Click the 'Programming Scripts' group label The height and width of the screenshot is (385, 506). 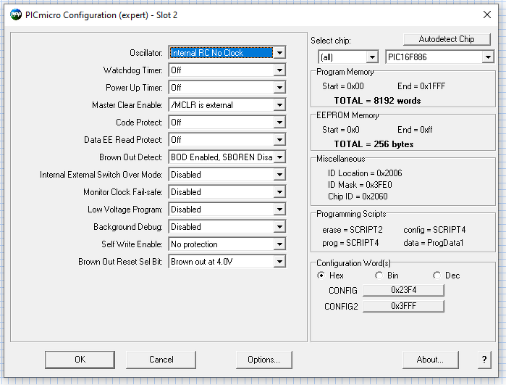click(x=351, y=214)
